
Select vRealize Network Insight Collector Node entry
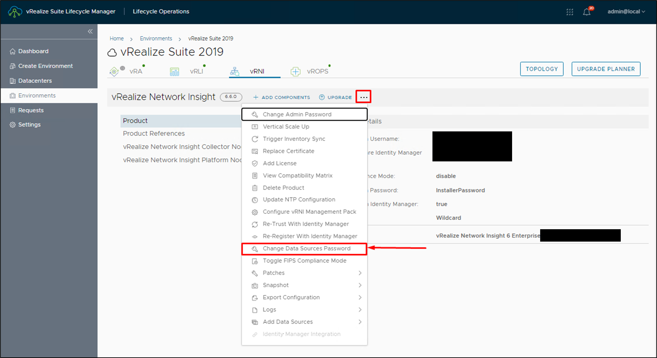pos(182,147)
